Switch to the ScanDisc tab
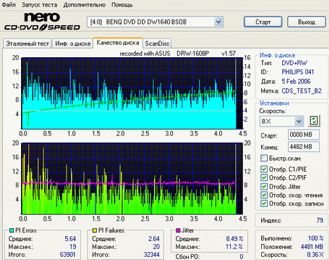 (157, 43)
